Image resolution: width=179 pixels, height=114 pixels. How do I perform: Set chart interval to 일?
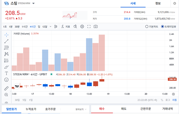(39, 27)
